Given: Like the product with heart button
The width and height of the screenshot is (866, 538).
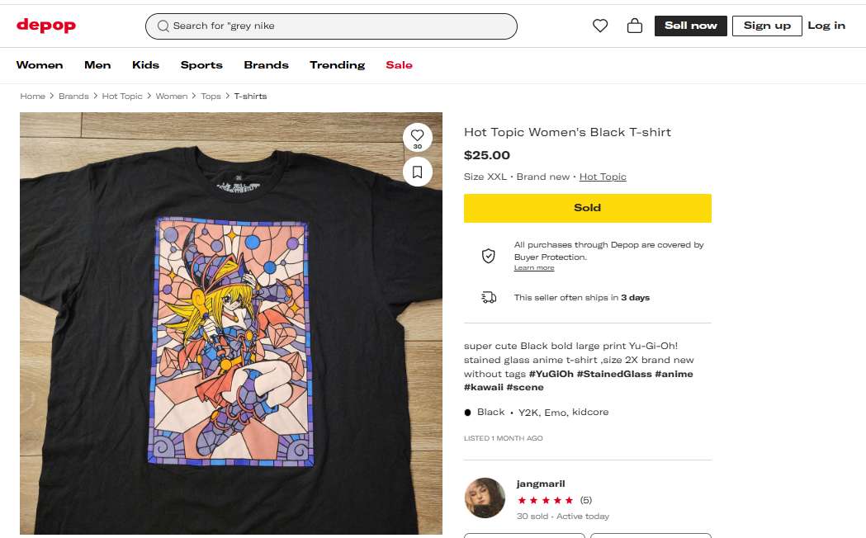Looking at the screenshot, I should point(417,136).
